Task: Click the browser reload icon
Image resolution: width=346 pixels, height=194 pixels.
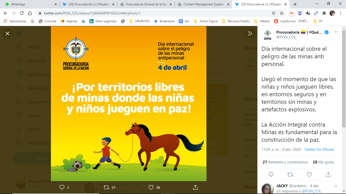Action: click(22, 13)
